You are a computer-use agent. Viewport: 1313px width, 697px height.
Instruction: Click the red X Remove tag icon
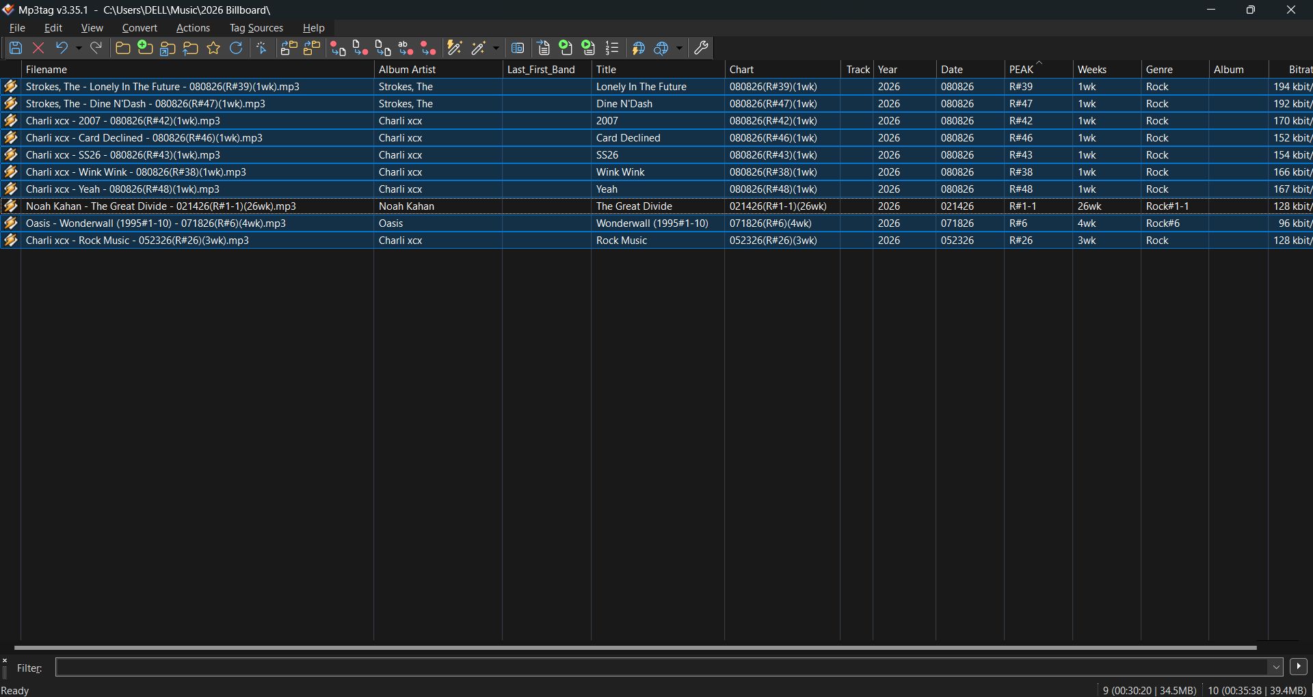38,48
